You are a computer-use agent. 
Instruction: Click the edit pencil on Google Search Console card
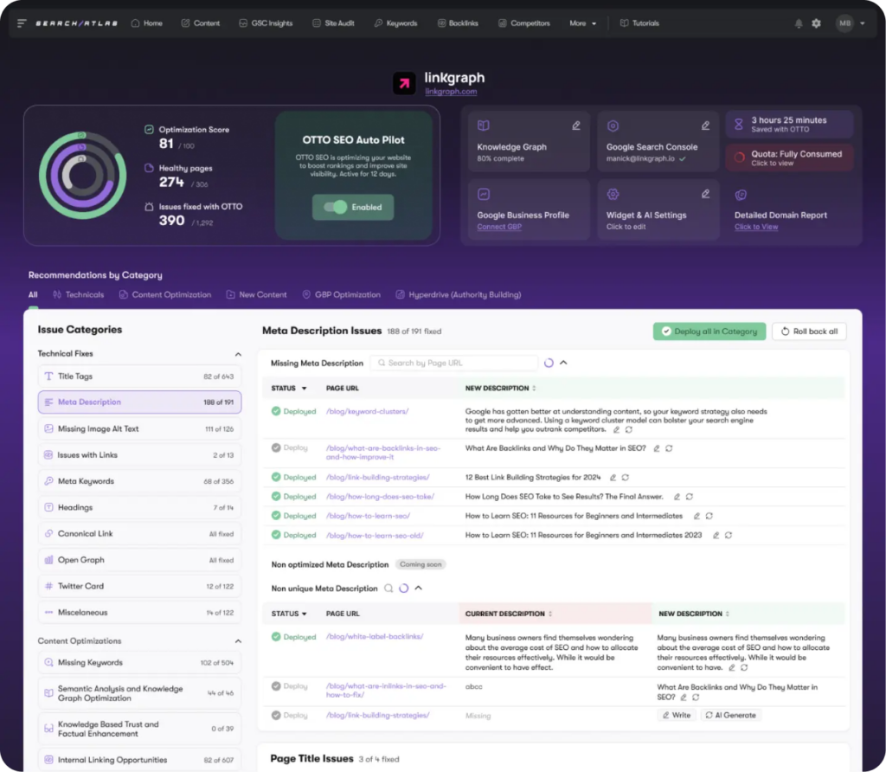(705, 125)
